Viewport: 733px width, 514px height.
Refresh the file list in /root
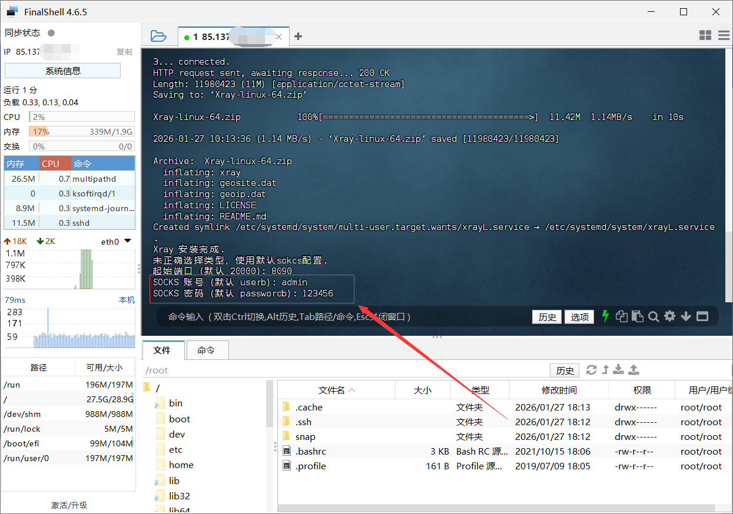pyautogui.click(x=591, y=370)
